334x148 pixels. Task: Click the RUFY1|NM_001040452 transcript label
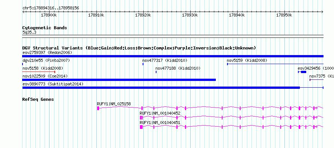click(x=160, y=113)
